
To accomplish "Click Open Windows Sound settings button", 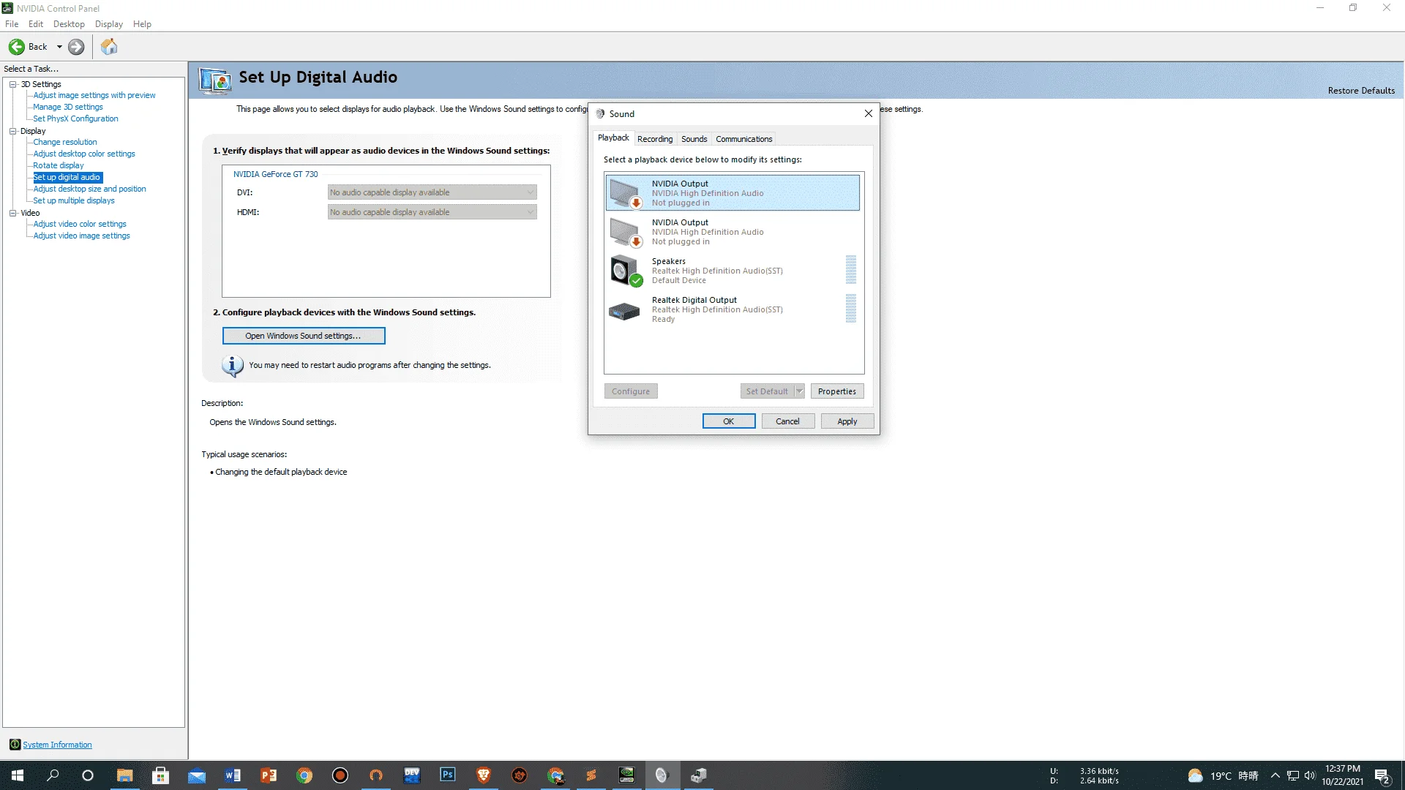I will tap(304, 336).
